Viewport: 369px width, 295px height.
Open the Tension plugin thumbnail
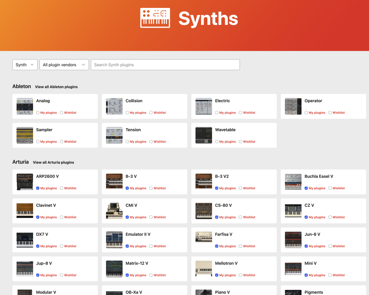[114, 135]
